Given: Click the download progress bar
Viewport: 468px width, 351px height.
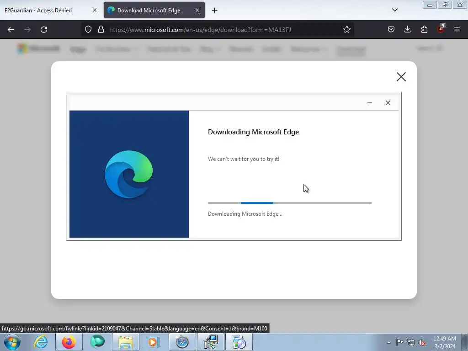Looking at the screenshot, I should point(290,203).
